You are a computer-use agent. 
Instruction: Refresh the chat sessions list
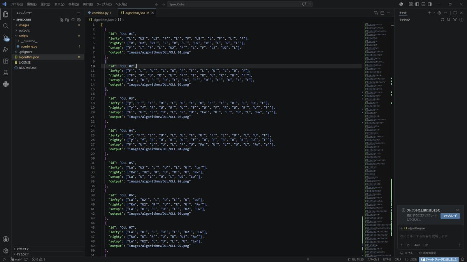[442, 19]
